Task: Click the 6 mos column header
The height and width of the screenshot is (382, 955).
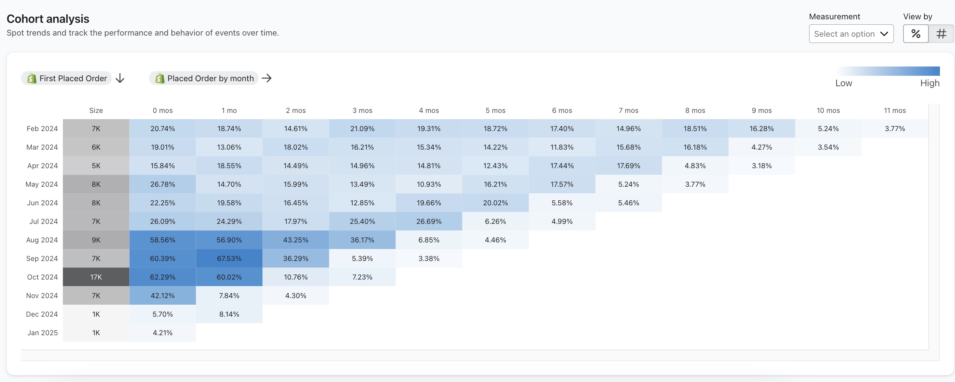Action: [x=562, y=111]
